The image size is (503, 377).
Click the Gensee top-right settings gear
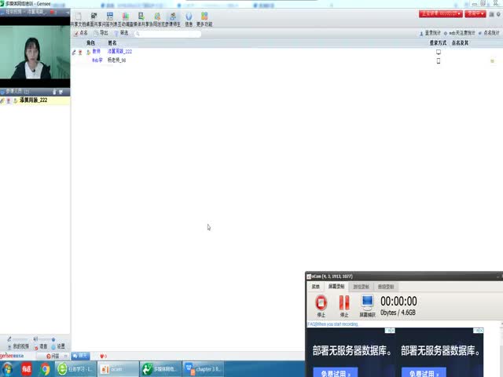point(498,14)
